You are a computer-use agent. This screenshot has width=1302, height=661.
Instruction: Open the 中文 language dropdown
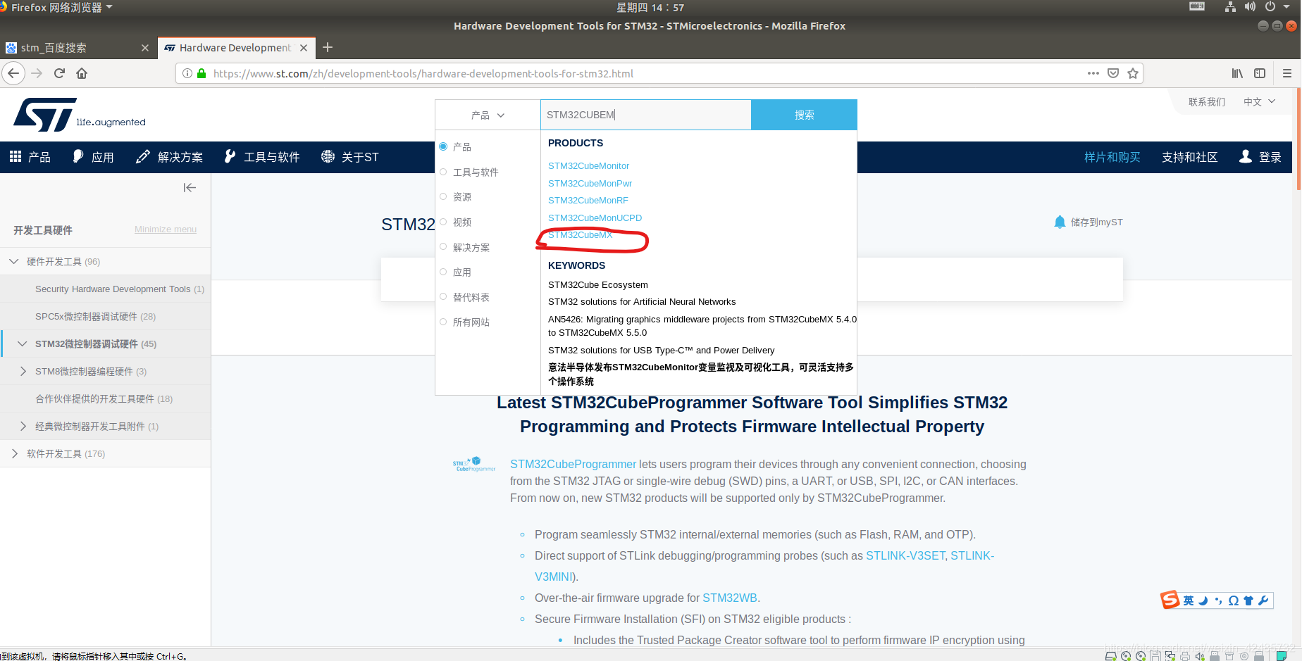coord(1260,102)
